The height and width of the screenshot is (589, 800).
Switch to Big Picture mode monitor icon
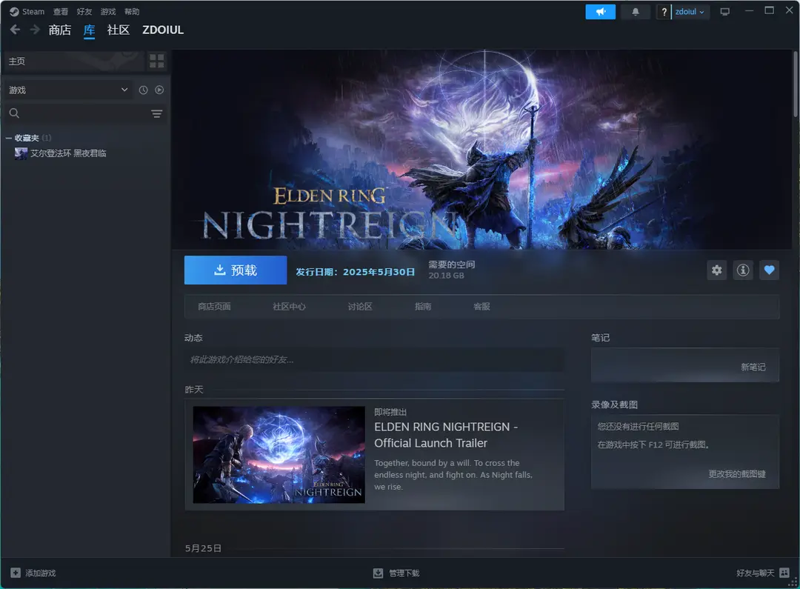pos(724,12)
